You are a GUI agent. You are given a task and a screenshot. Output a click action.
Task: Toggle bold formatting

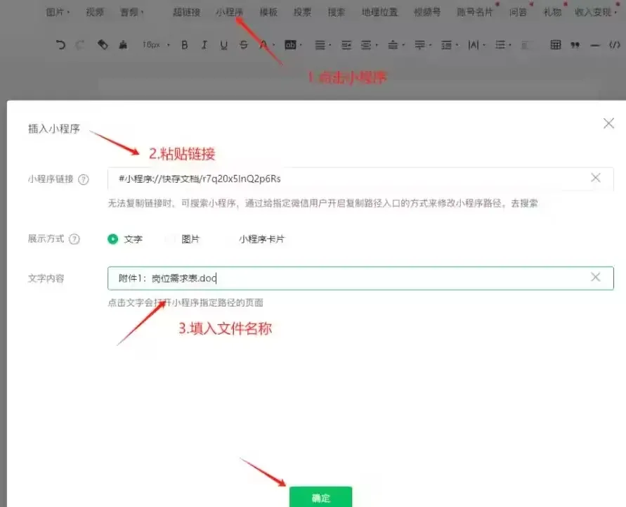(x=185, y=45)
